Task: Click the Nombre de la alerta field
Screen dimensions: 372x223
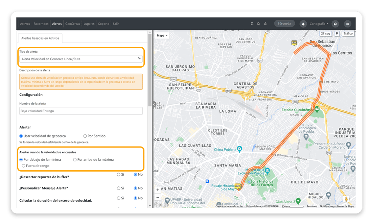Action: coord(81,111)
